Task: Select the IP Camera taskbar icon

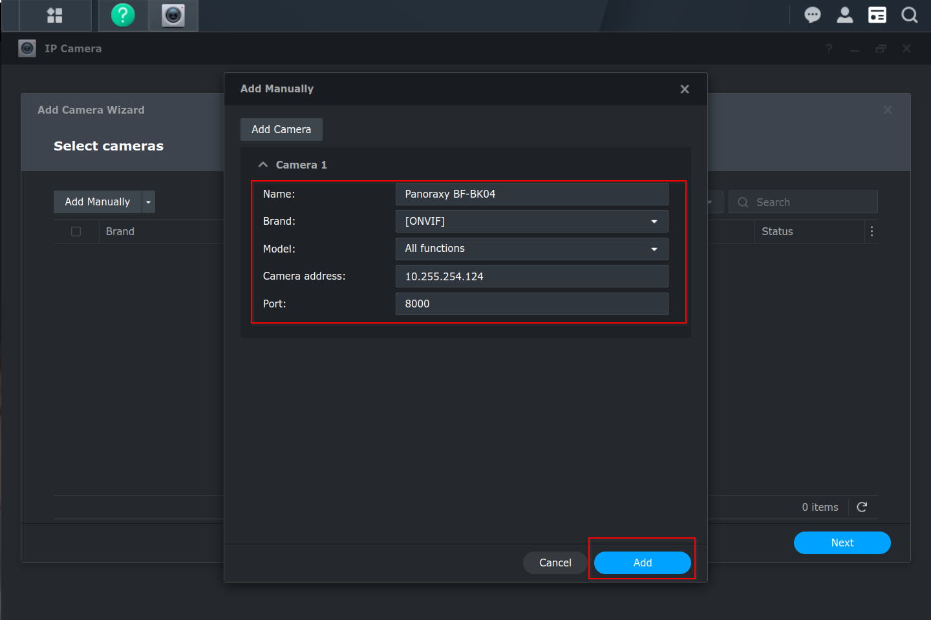Action: (x=173, y=15)
